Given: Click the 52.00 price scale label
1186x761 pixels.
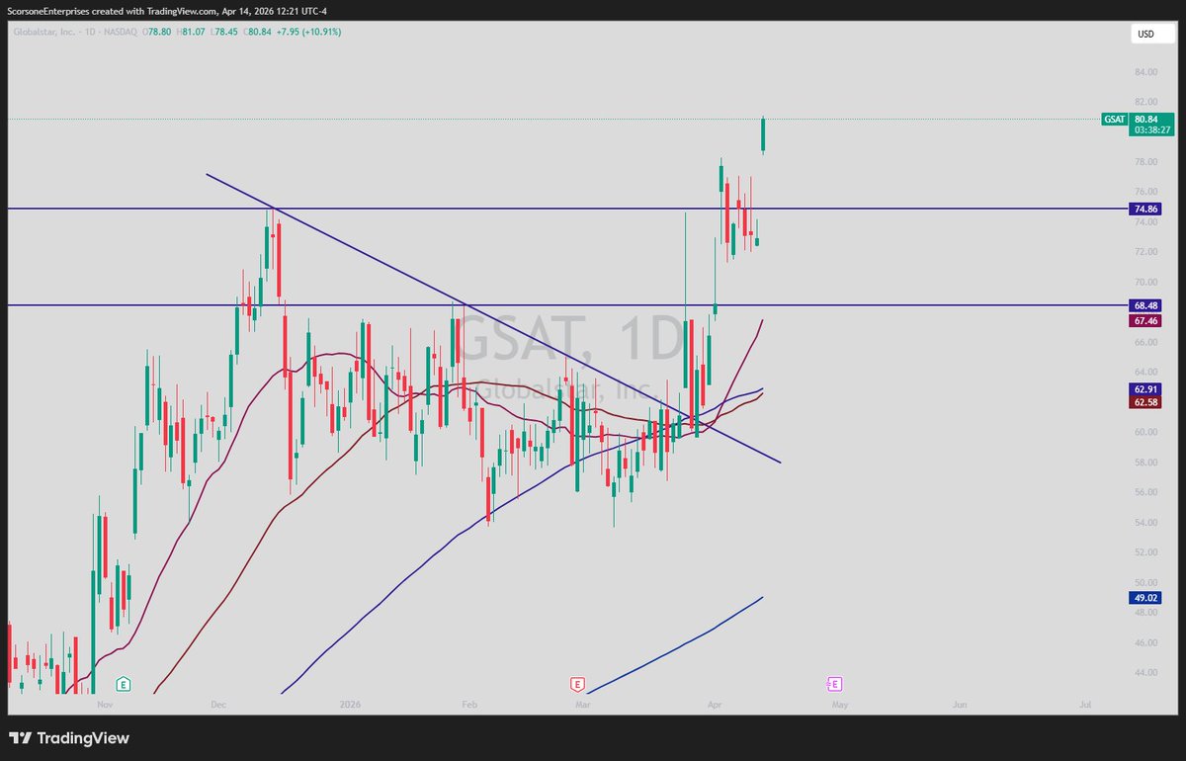Looking at the screenshot, I should click(x=1146, y=553).
